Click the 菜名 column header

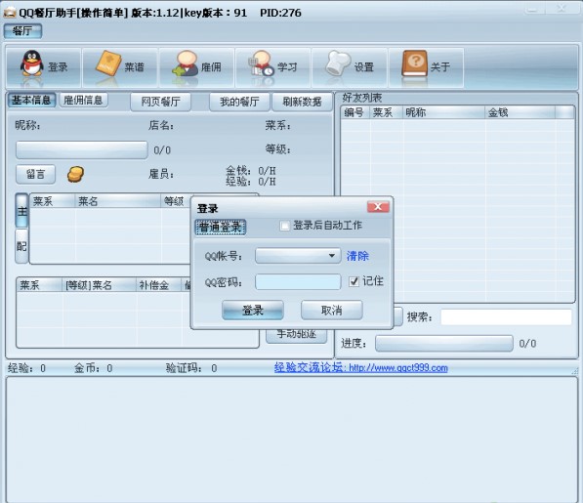click(117, 201)
